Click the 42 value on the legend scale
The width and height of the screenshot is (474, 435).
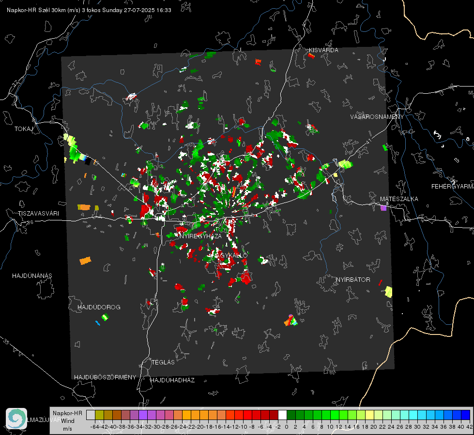pos(469,427)
